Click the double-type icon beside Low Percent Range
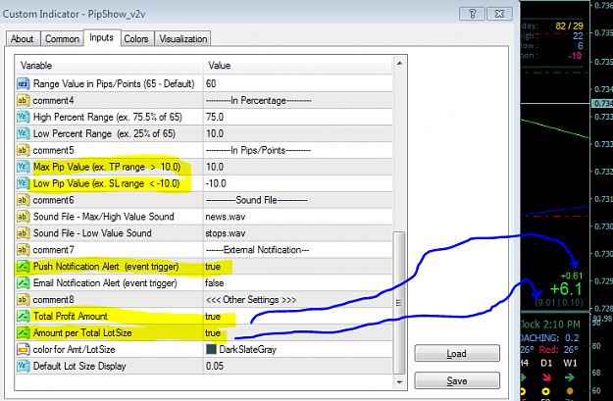The height and width of the screenshot is (401, 613). [x=24, y=133]
